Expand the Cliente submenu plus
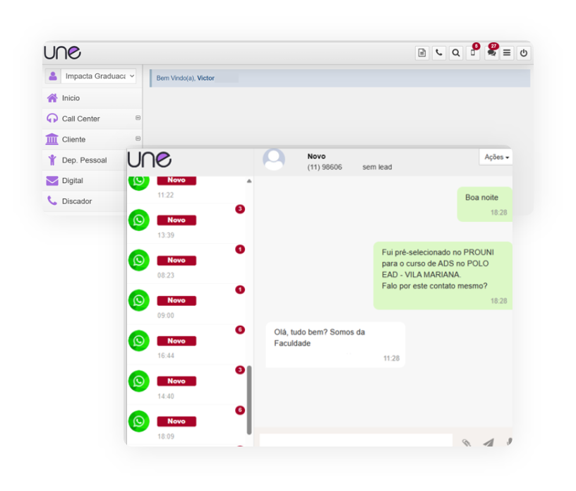 click(x=138, y=138)
